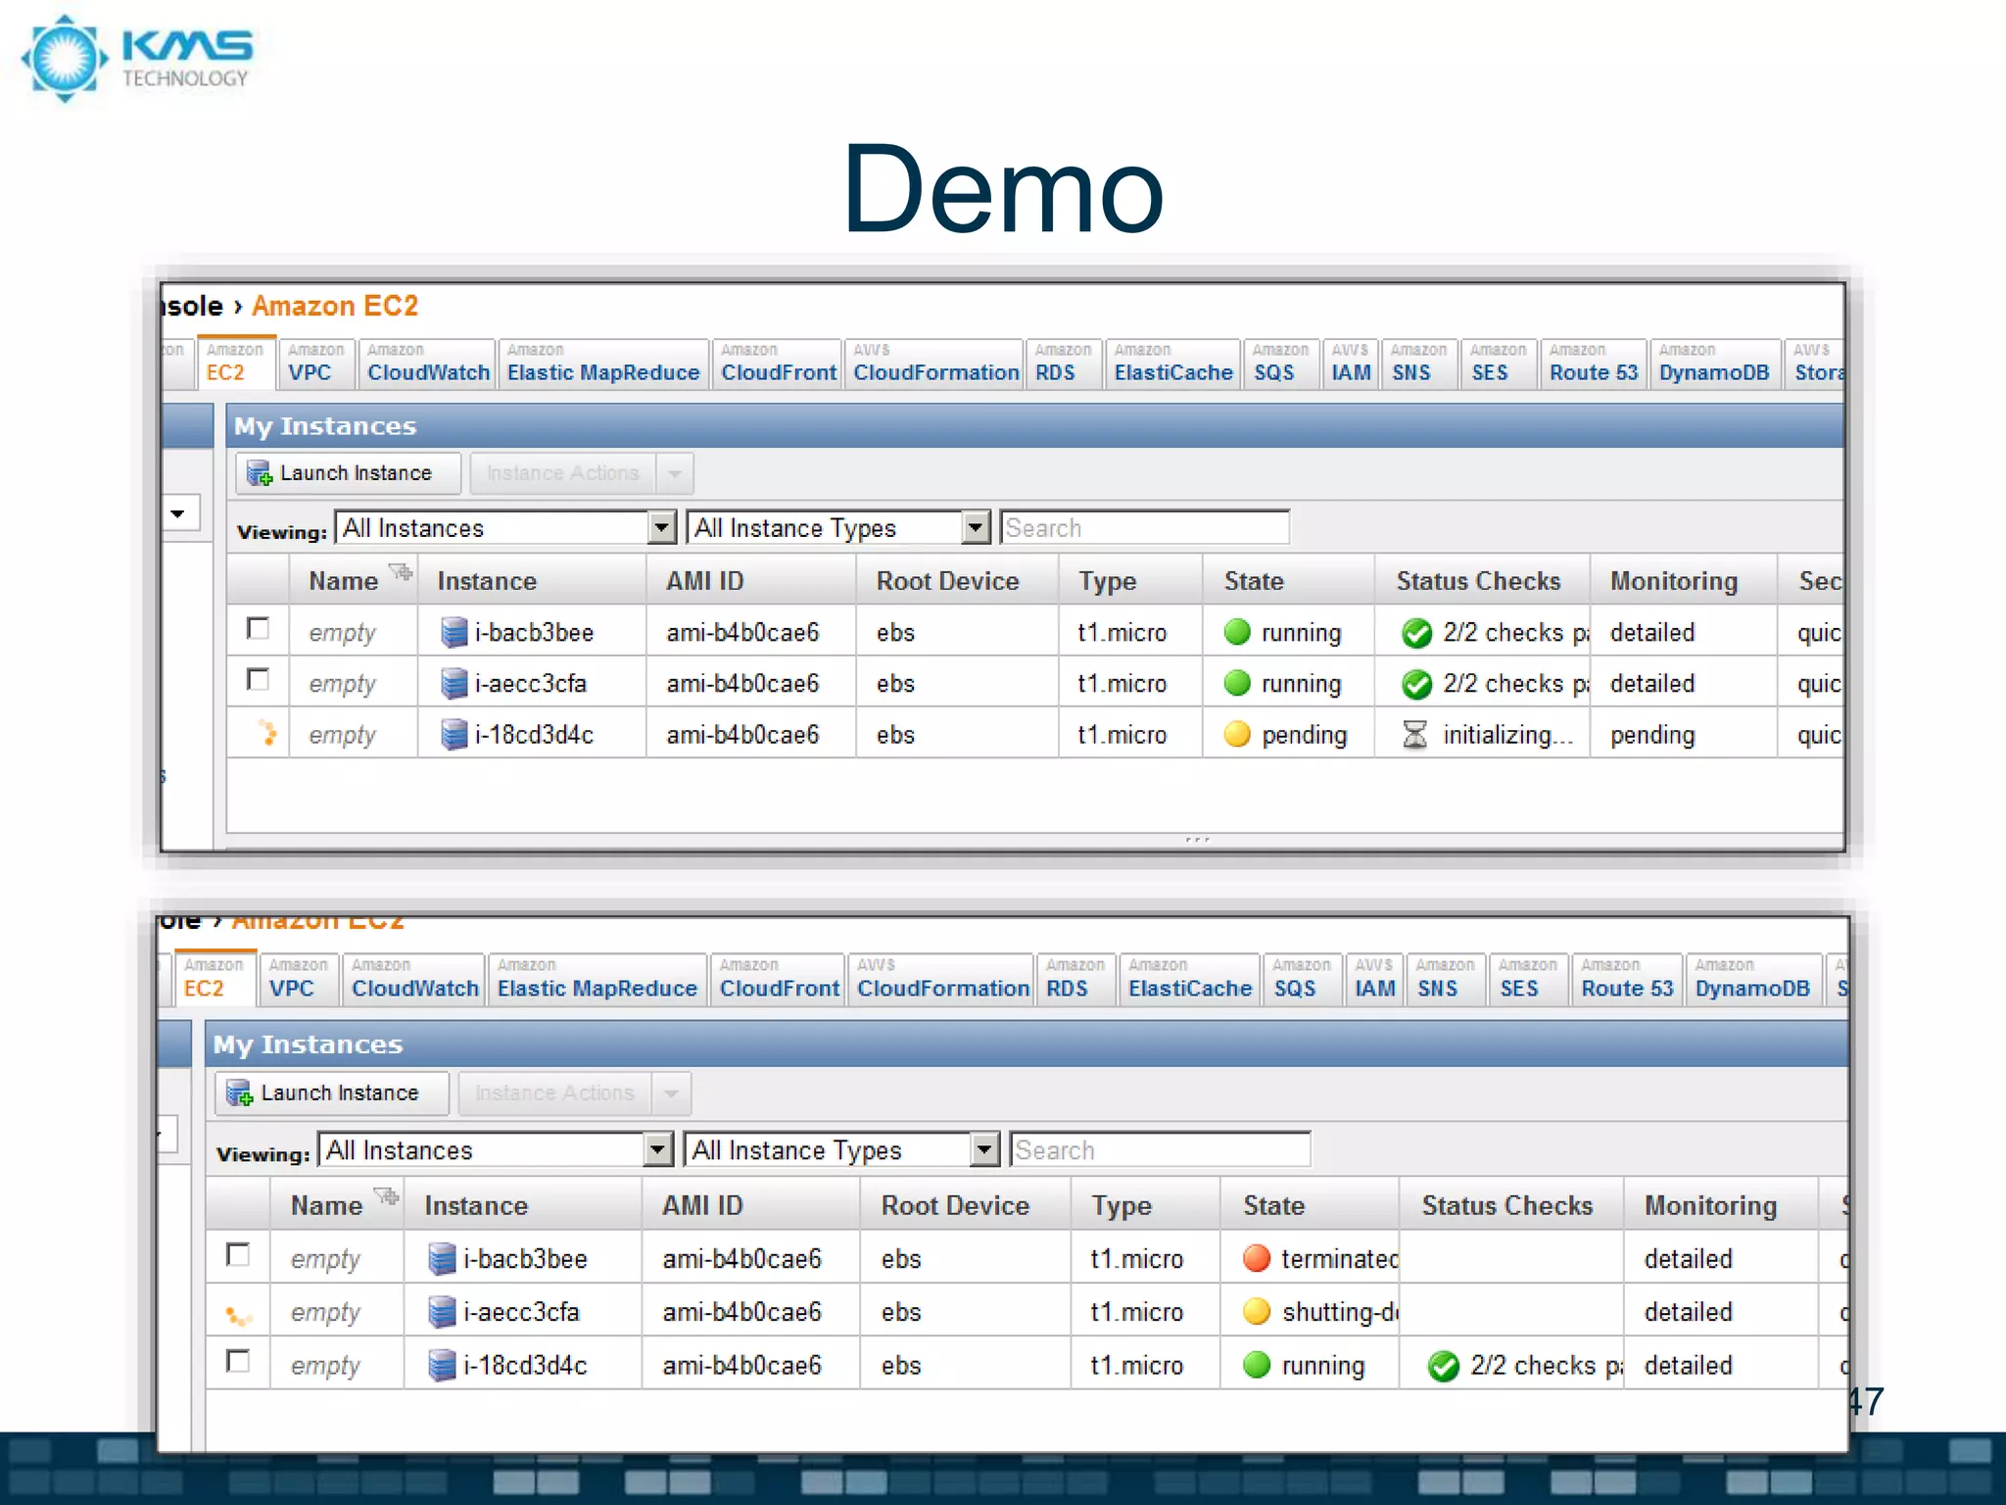Click yellow pending state indicator in top console

coord(1238,734)
